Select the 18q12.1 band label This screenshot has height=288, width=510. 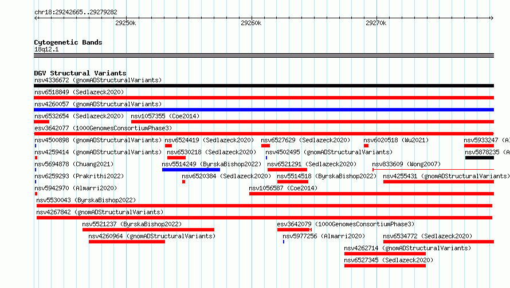coord(46,49)
